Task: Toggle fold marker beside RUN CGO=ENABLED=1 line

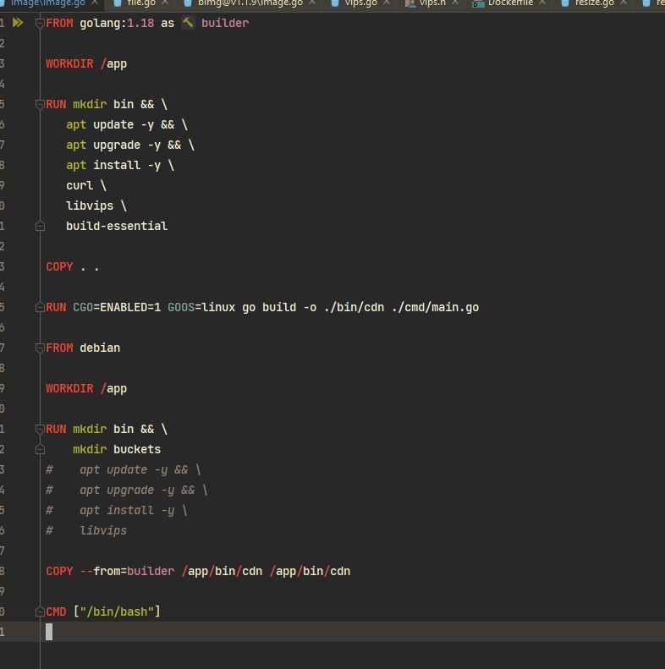Action: tap(40, 307)
